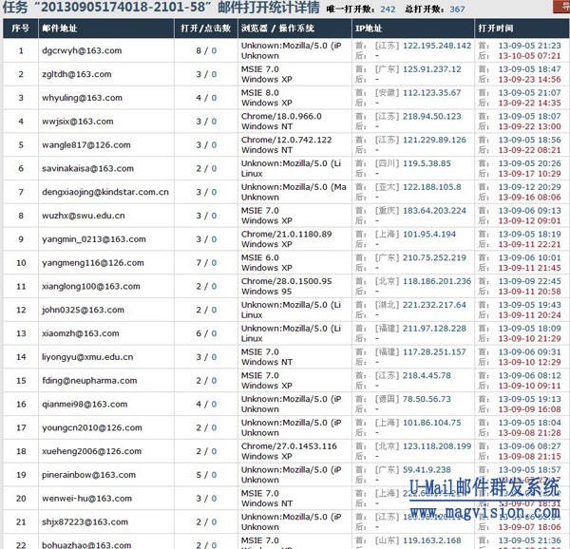This screenshot has width=570, height=549.
Task: Select email xiaomzh@163.com
Action: [x=81, y=333]
